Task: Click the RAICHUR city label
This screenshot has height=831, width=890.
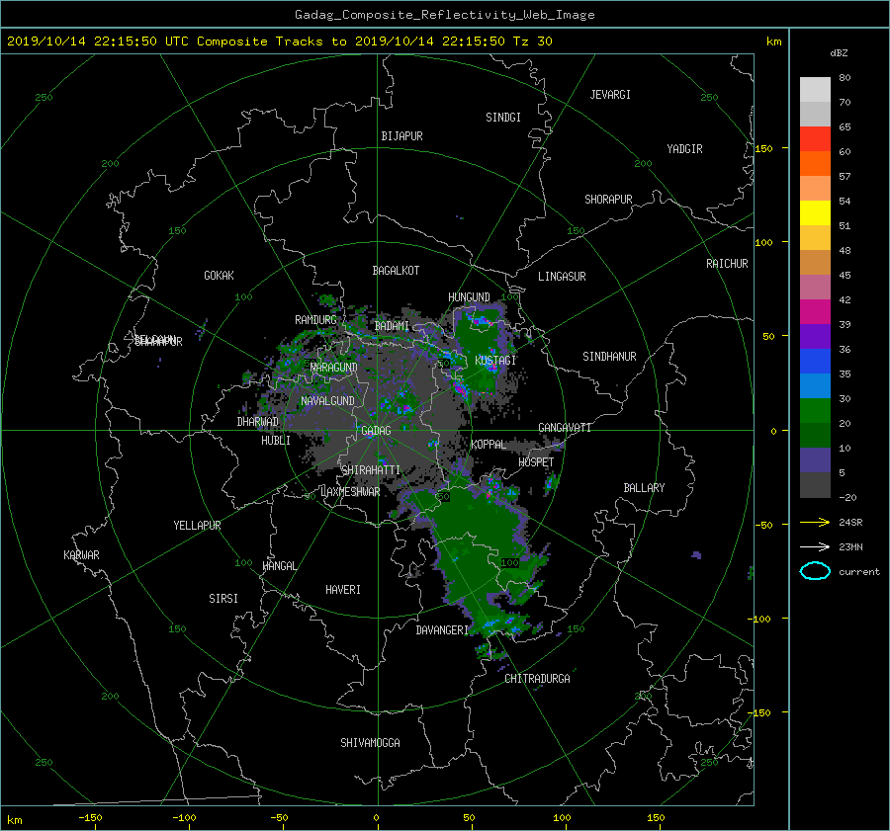Action: pos(727,264)
